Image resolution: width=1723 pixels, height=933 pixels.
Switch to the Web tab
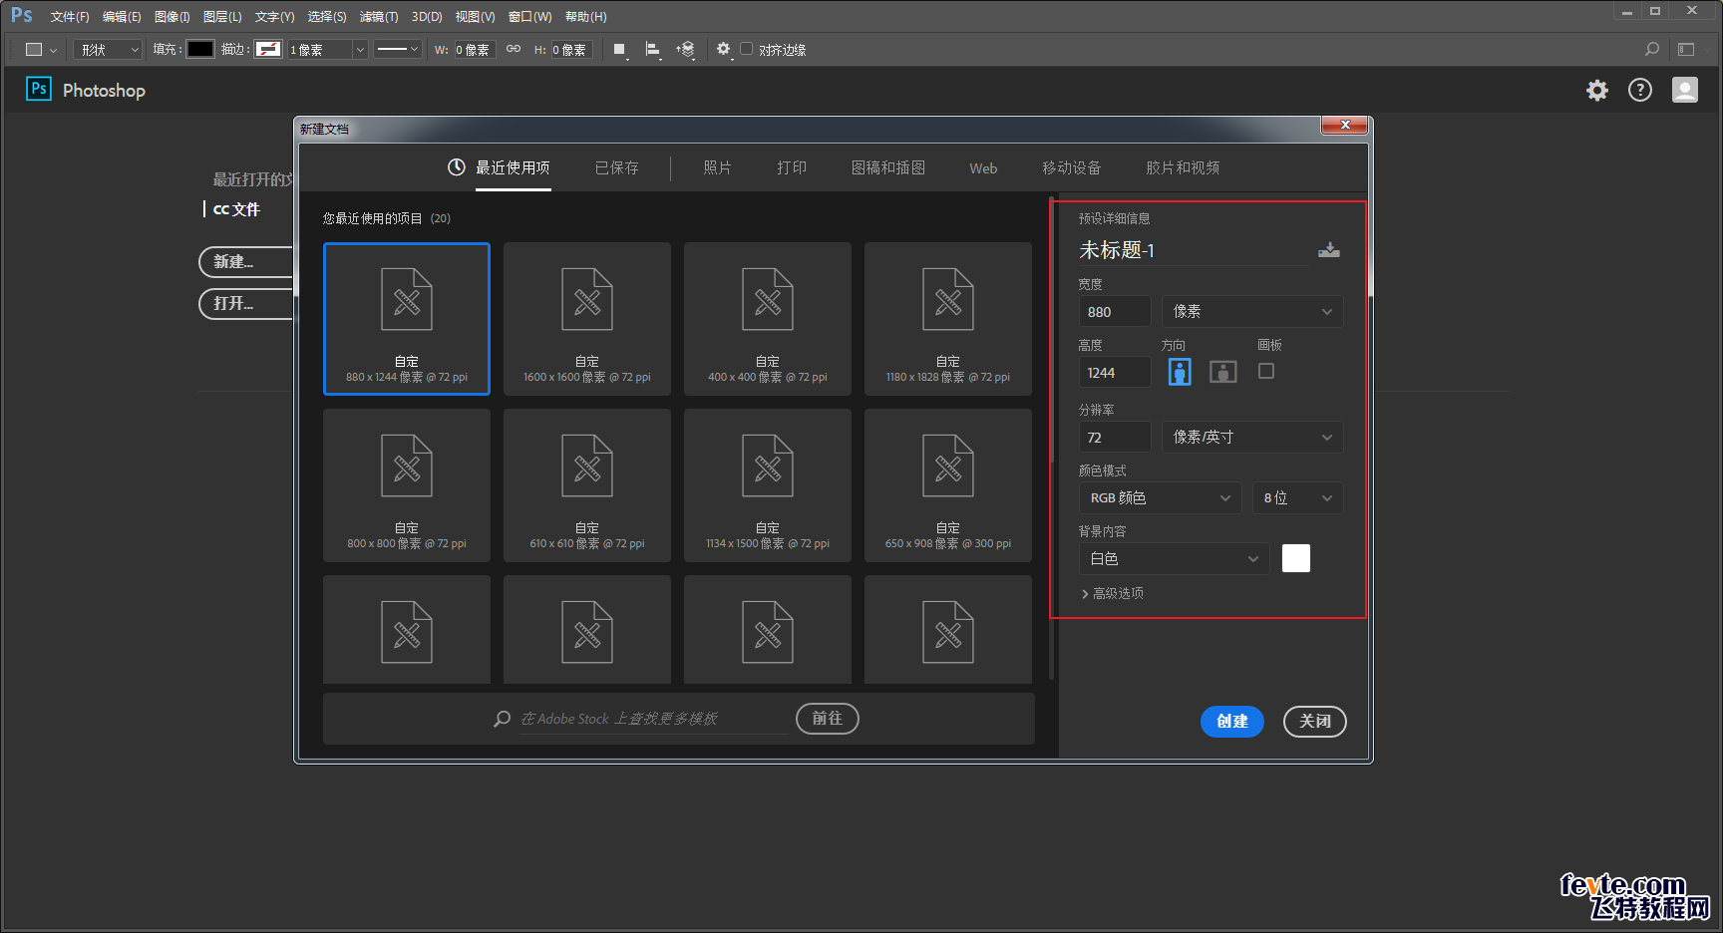point(983,168)
